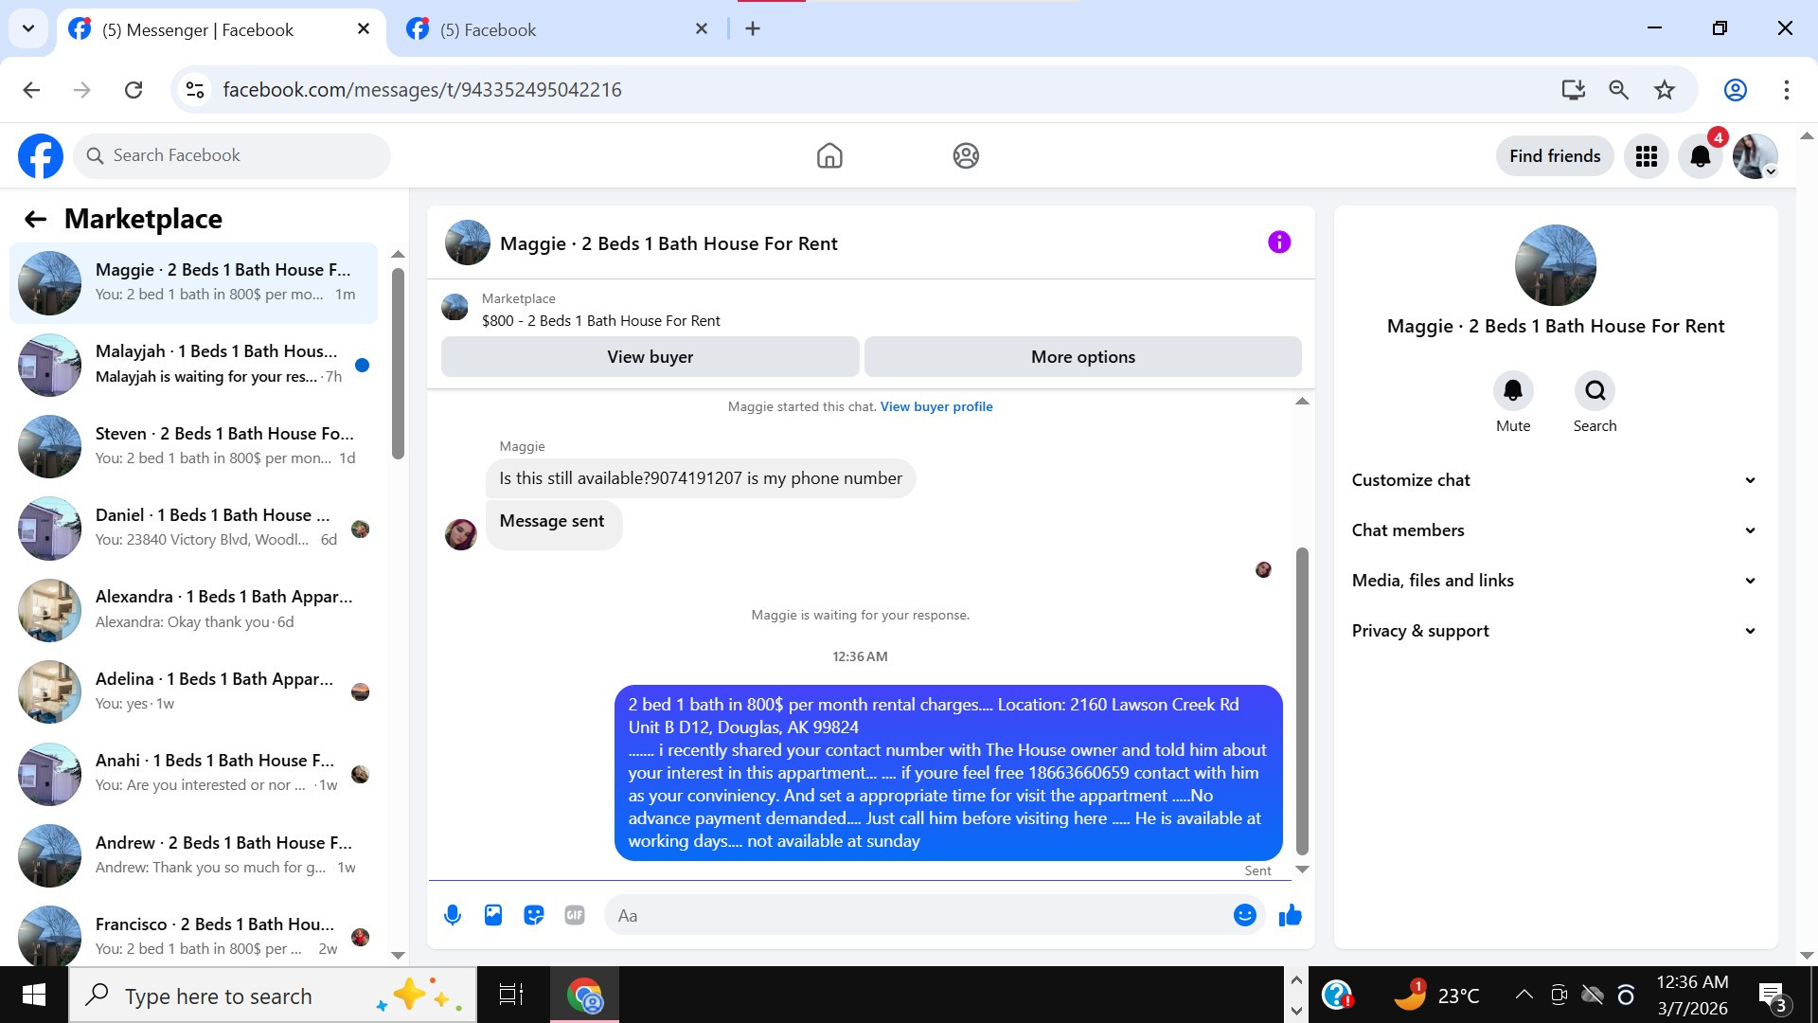Expand Media, files and links section
1818x1023 pixels.
[1554, 581]
